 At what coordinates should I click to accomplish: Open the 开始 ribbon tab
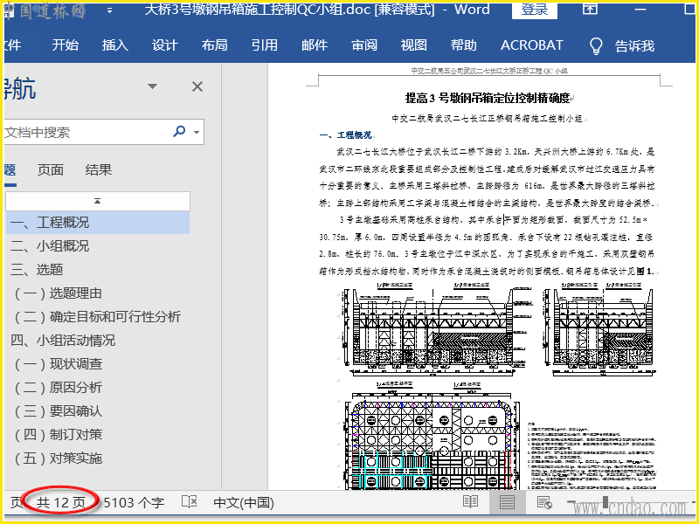pyautogui.click(x=65, y=45)
